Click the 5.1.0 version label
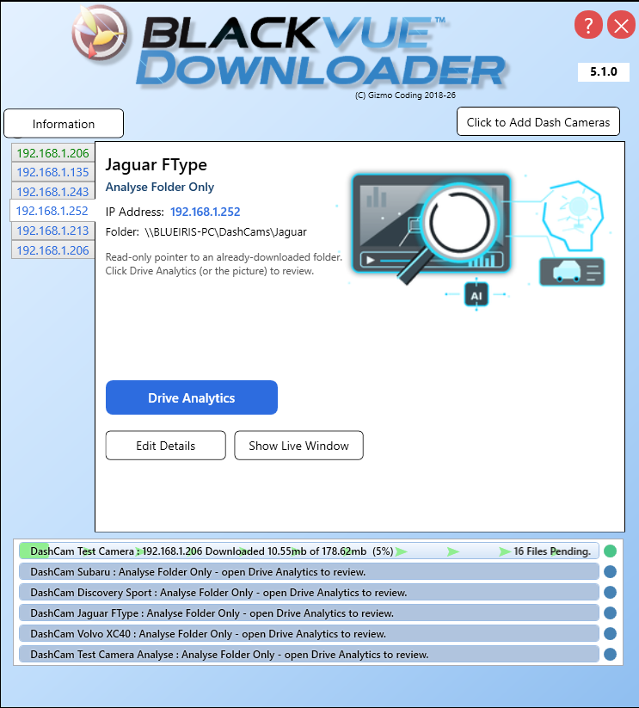The image size is (639, 708). coord(604,71)
